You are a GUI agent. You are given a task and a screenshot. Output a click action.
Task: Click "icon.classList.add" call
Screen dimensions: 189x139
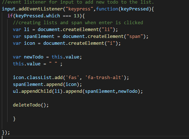38,78
